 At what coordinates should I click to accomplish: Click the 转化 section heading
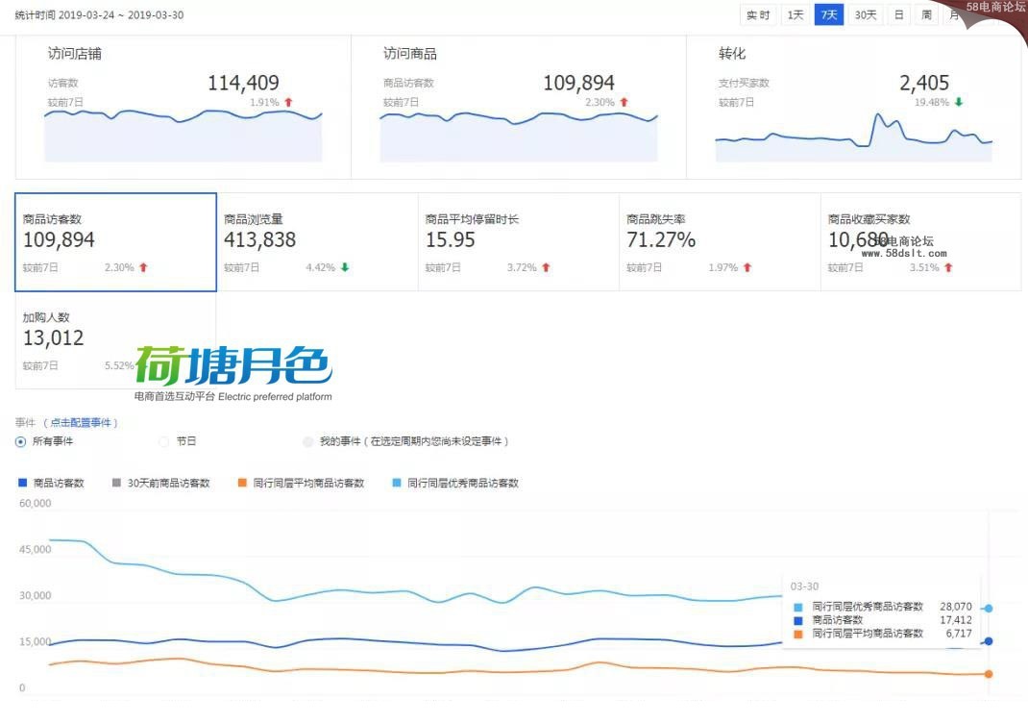point(732,54)
